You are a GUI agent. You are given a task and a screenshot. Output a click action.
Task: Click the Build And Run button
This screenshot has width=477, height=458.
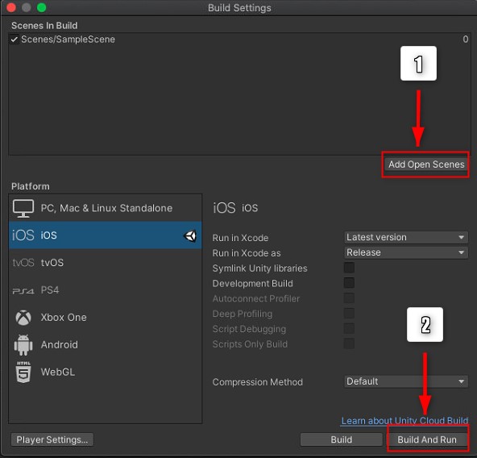point(427,439)
